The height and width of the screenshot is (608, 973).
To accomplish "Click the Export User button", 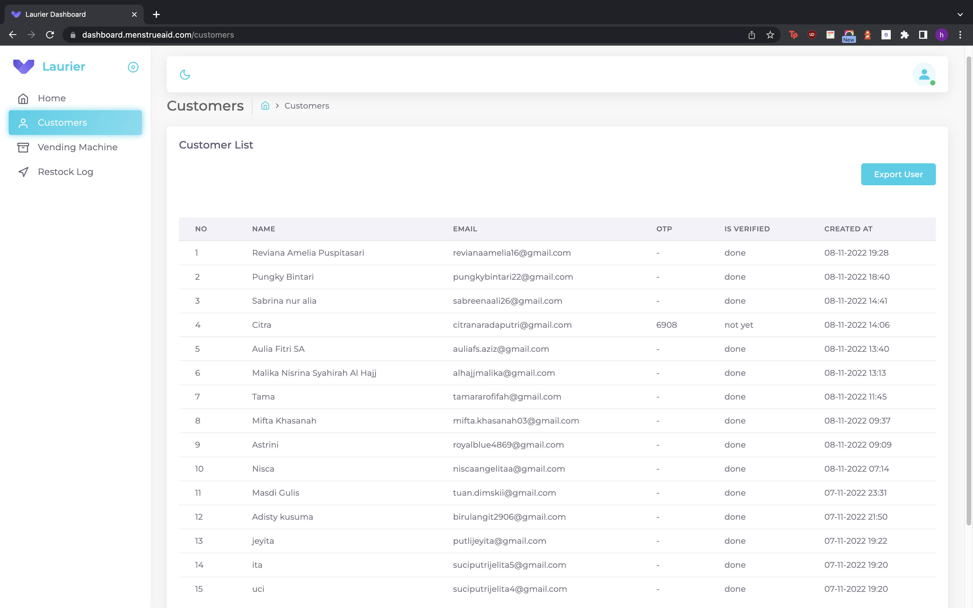I will pos(898,175).
